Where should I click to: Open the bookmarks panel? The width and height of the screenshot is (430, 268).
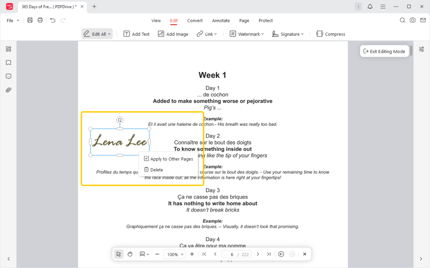8,62
